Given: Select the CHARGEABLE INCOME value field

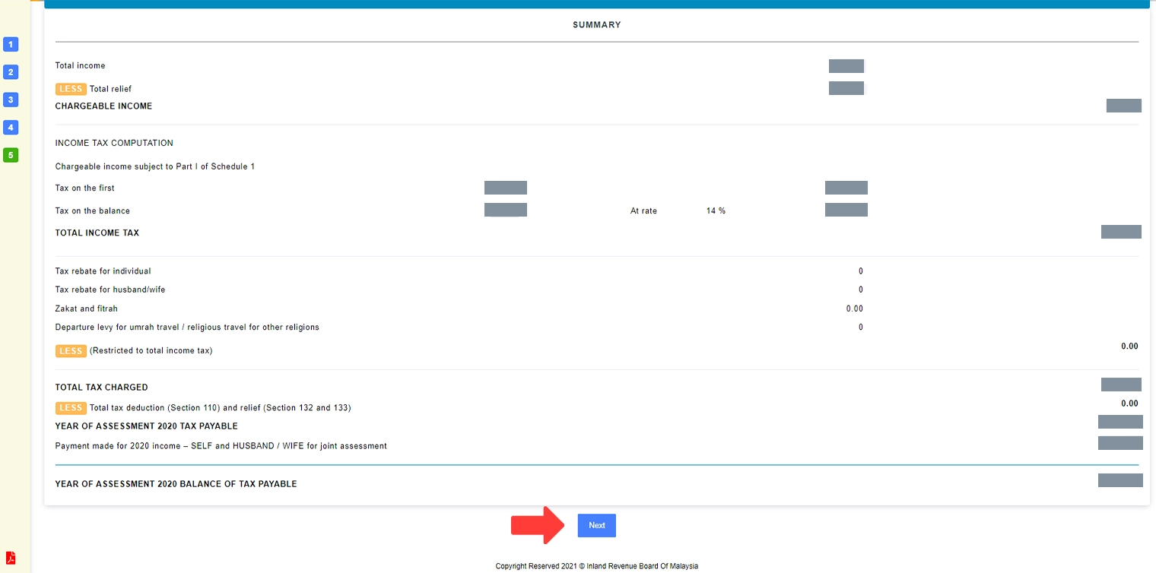Looking at the screenshot, I should pos(1123,105).
